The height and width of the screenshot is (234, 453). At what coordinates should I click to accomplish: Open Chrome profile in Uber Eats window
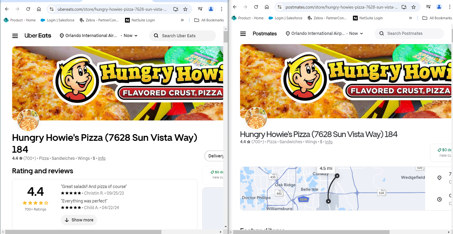point(211,9)
